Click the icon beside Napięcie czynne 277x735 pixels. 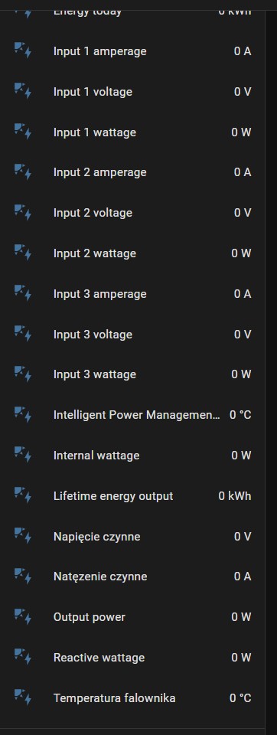click(22, 536)
